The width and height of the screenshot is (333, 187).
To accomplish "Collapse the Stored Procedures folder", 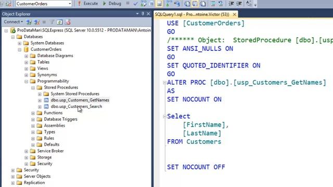I will tap(33, 88).
